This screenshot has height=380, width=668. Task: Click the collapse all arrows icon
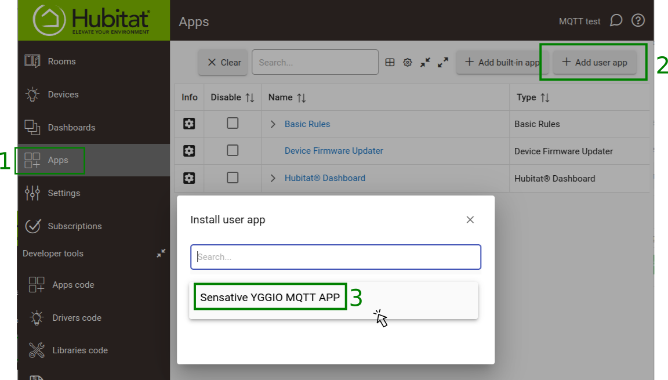pyautogui.click(x=425, y=62)
